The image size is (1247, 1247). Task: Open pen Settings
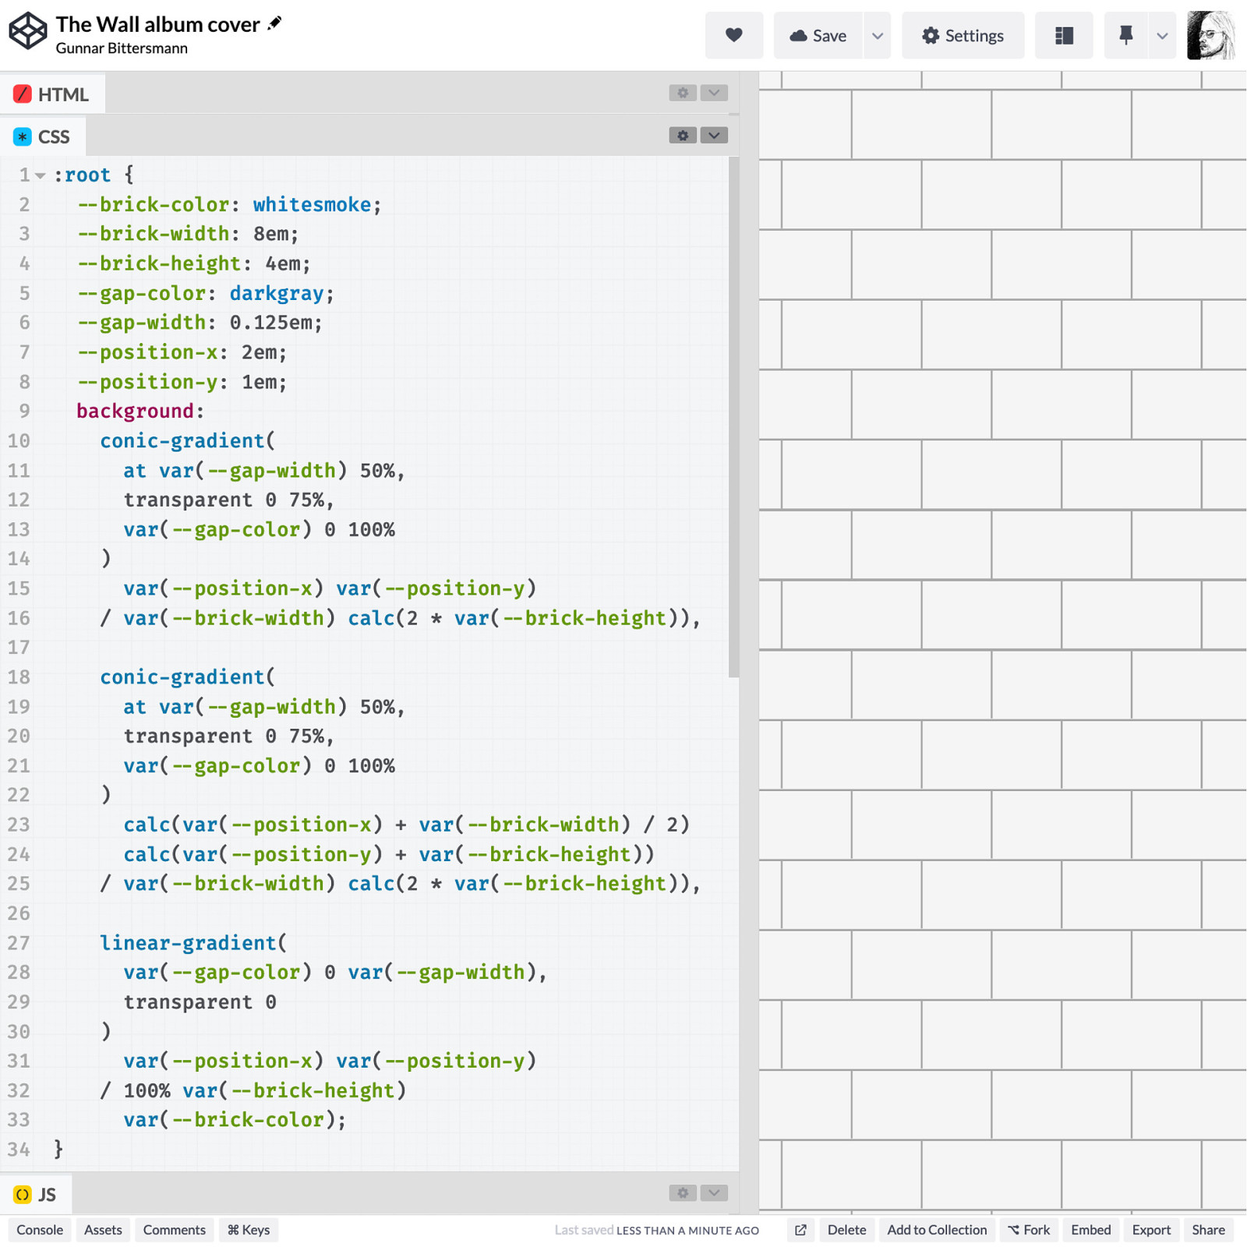[963, 35]
